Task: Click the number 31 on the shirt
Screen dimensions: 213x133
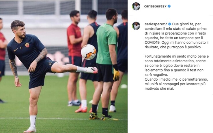Action: [21, 48]
